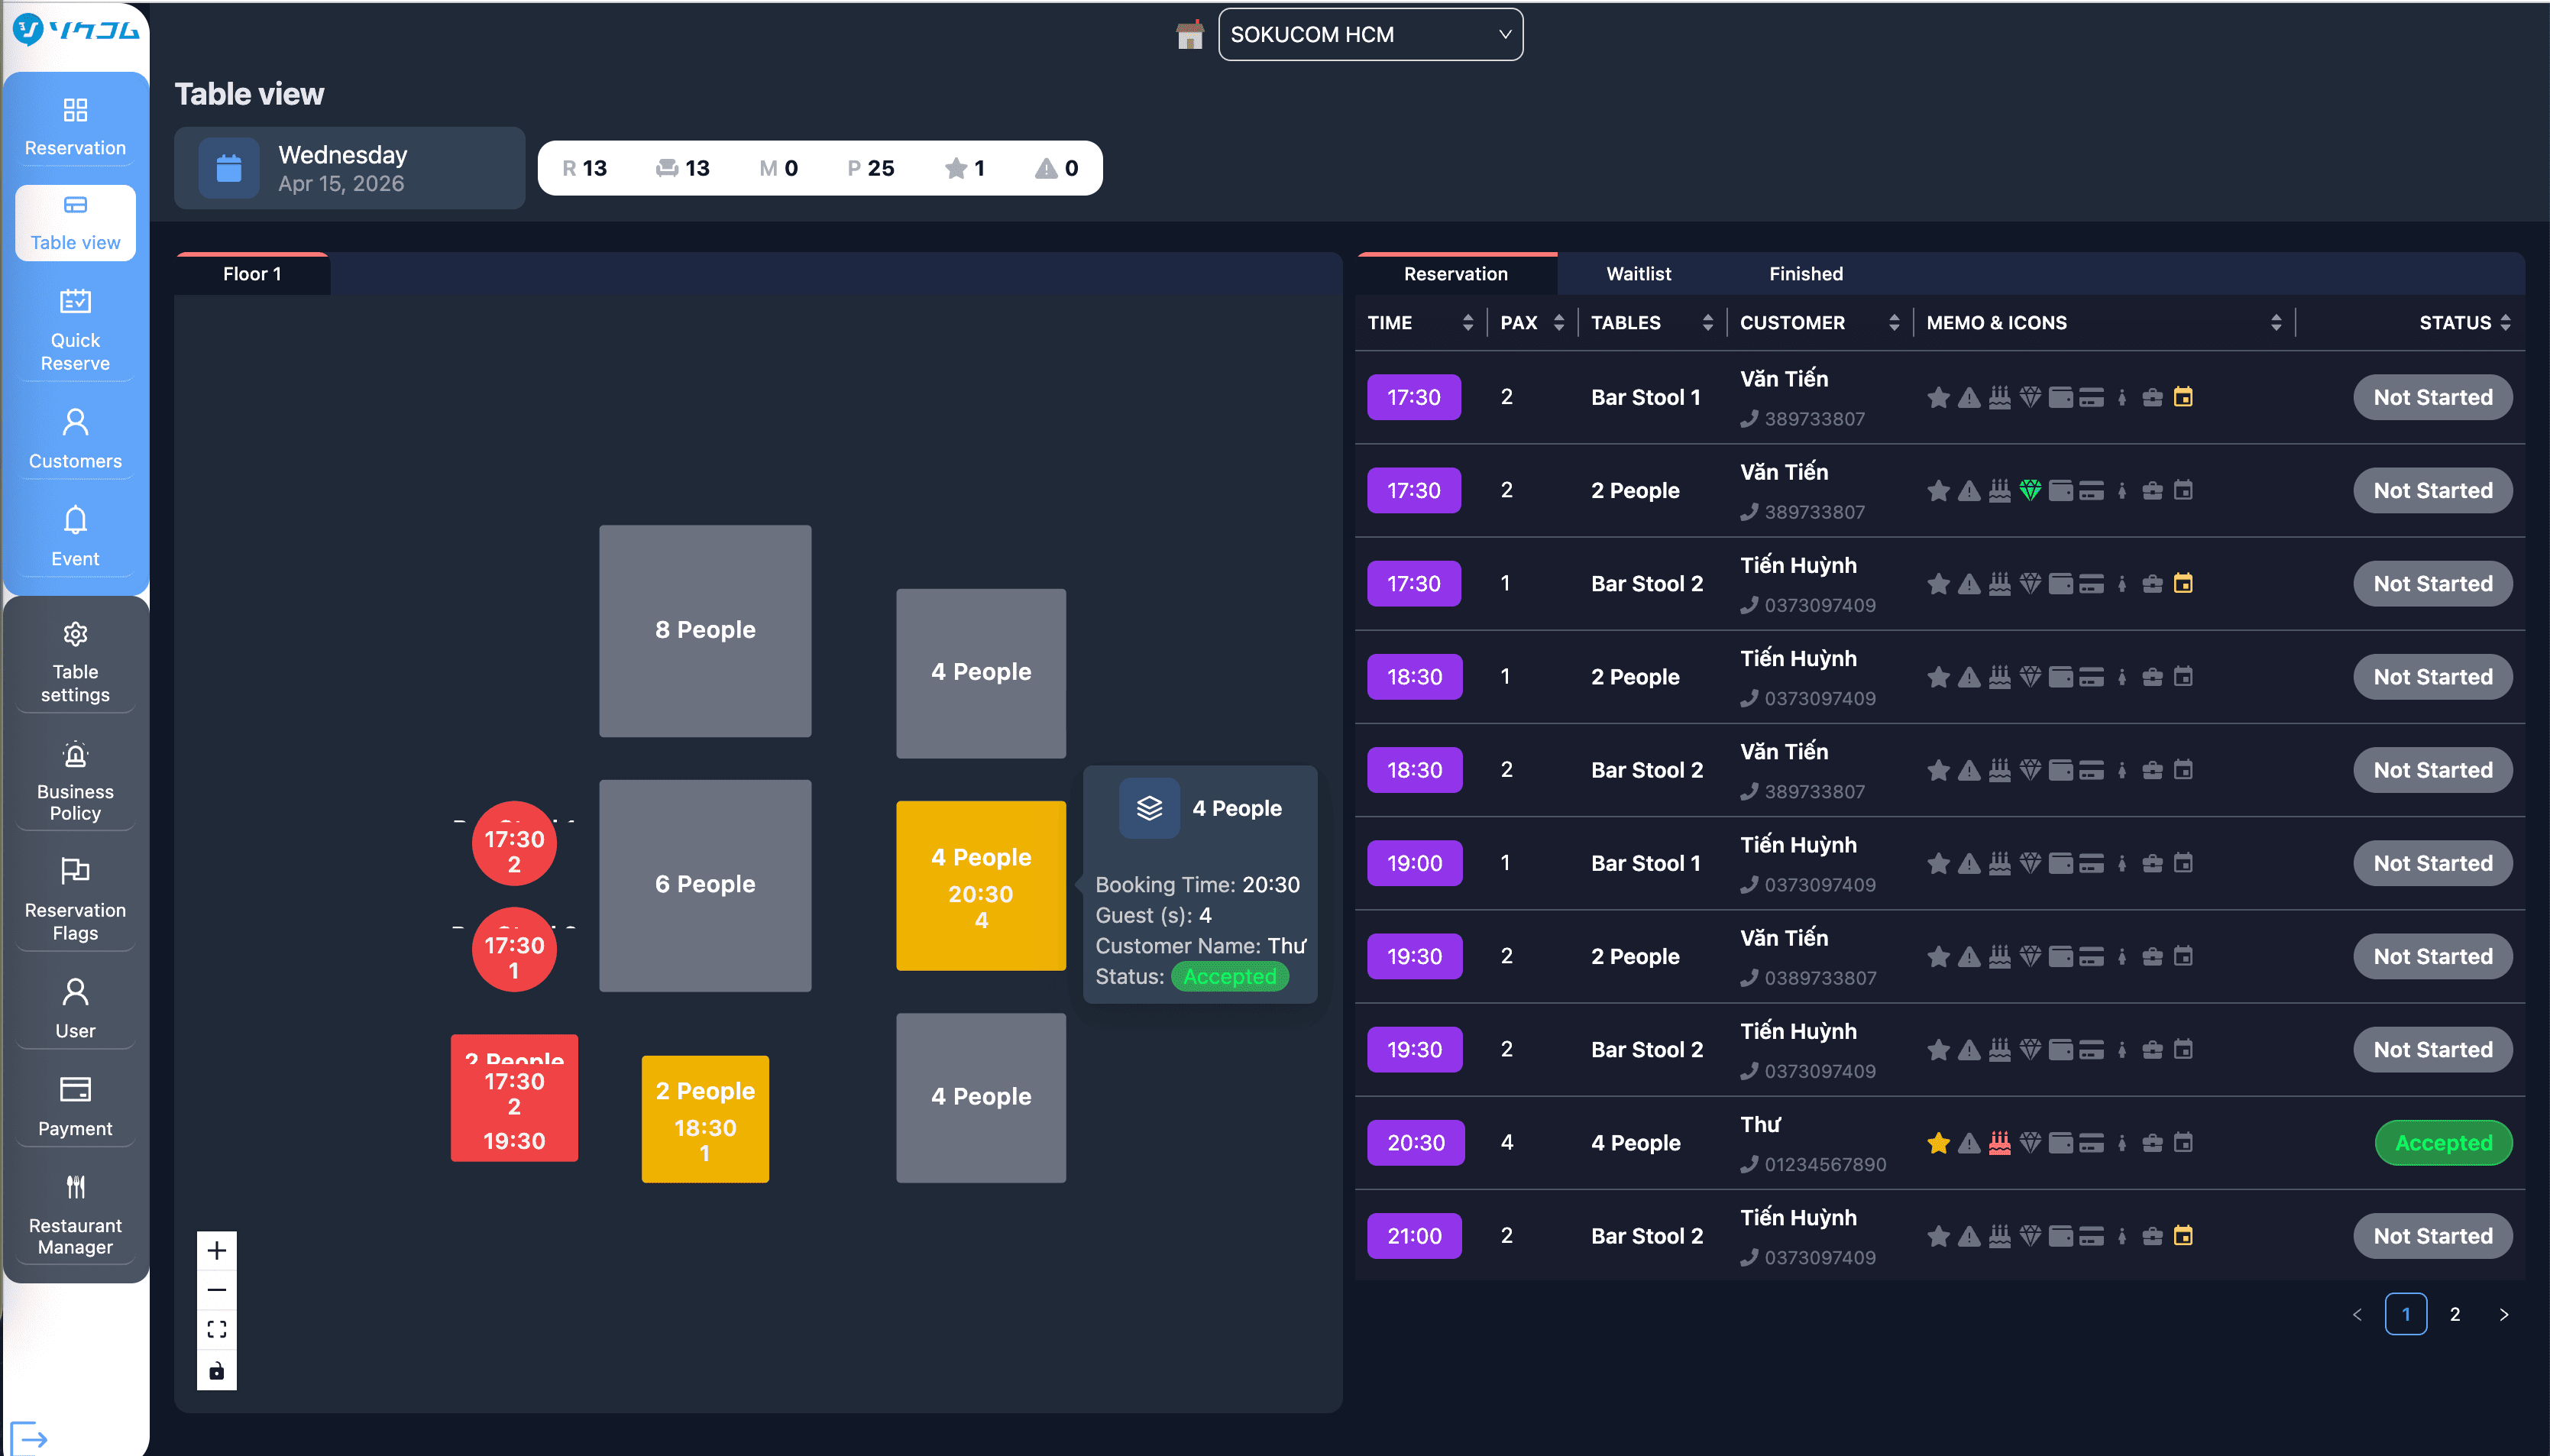Toggle the floor map lock
The height and width of the screenshot is (1456, 2550).
tap(217, 1370)
